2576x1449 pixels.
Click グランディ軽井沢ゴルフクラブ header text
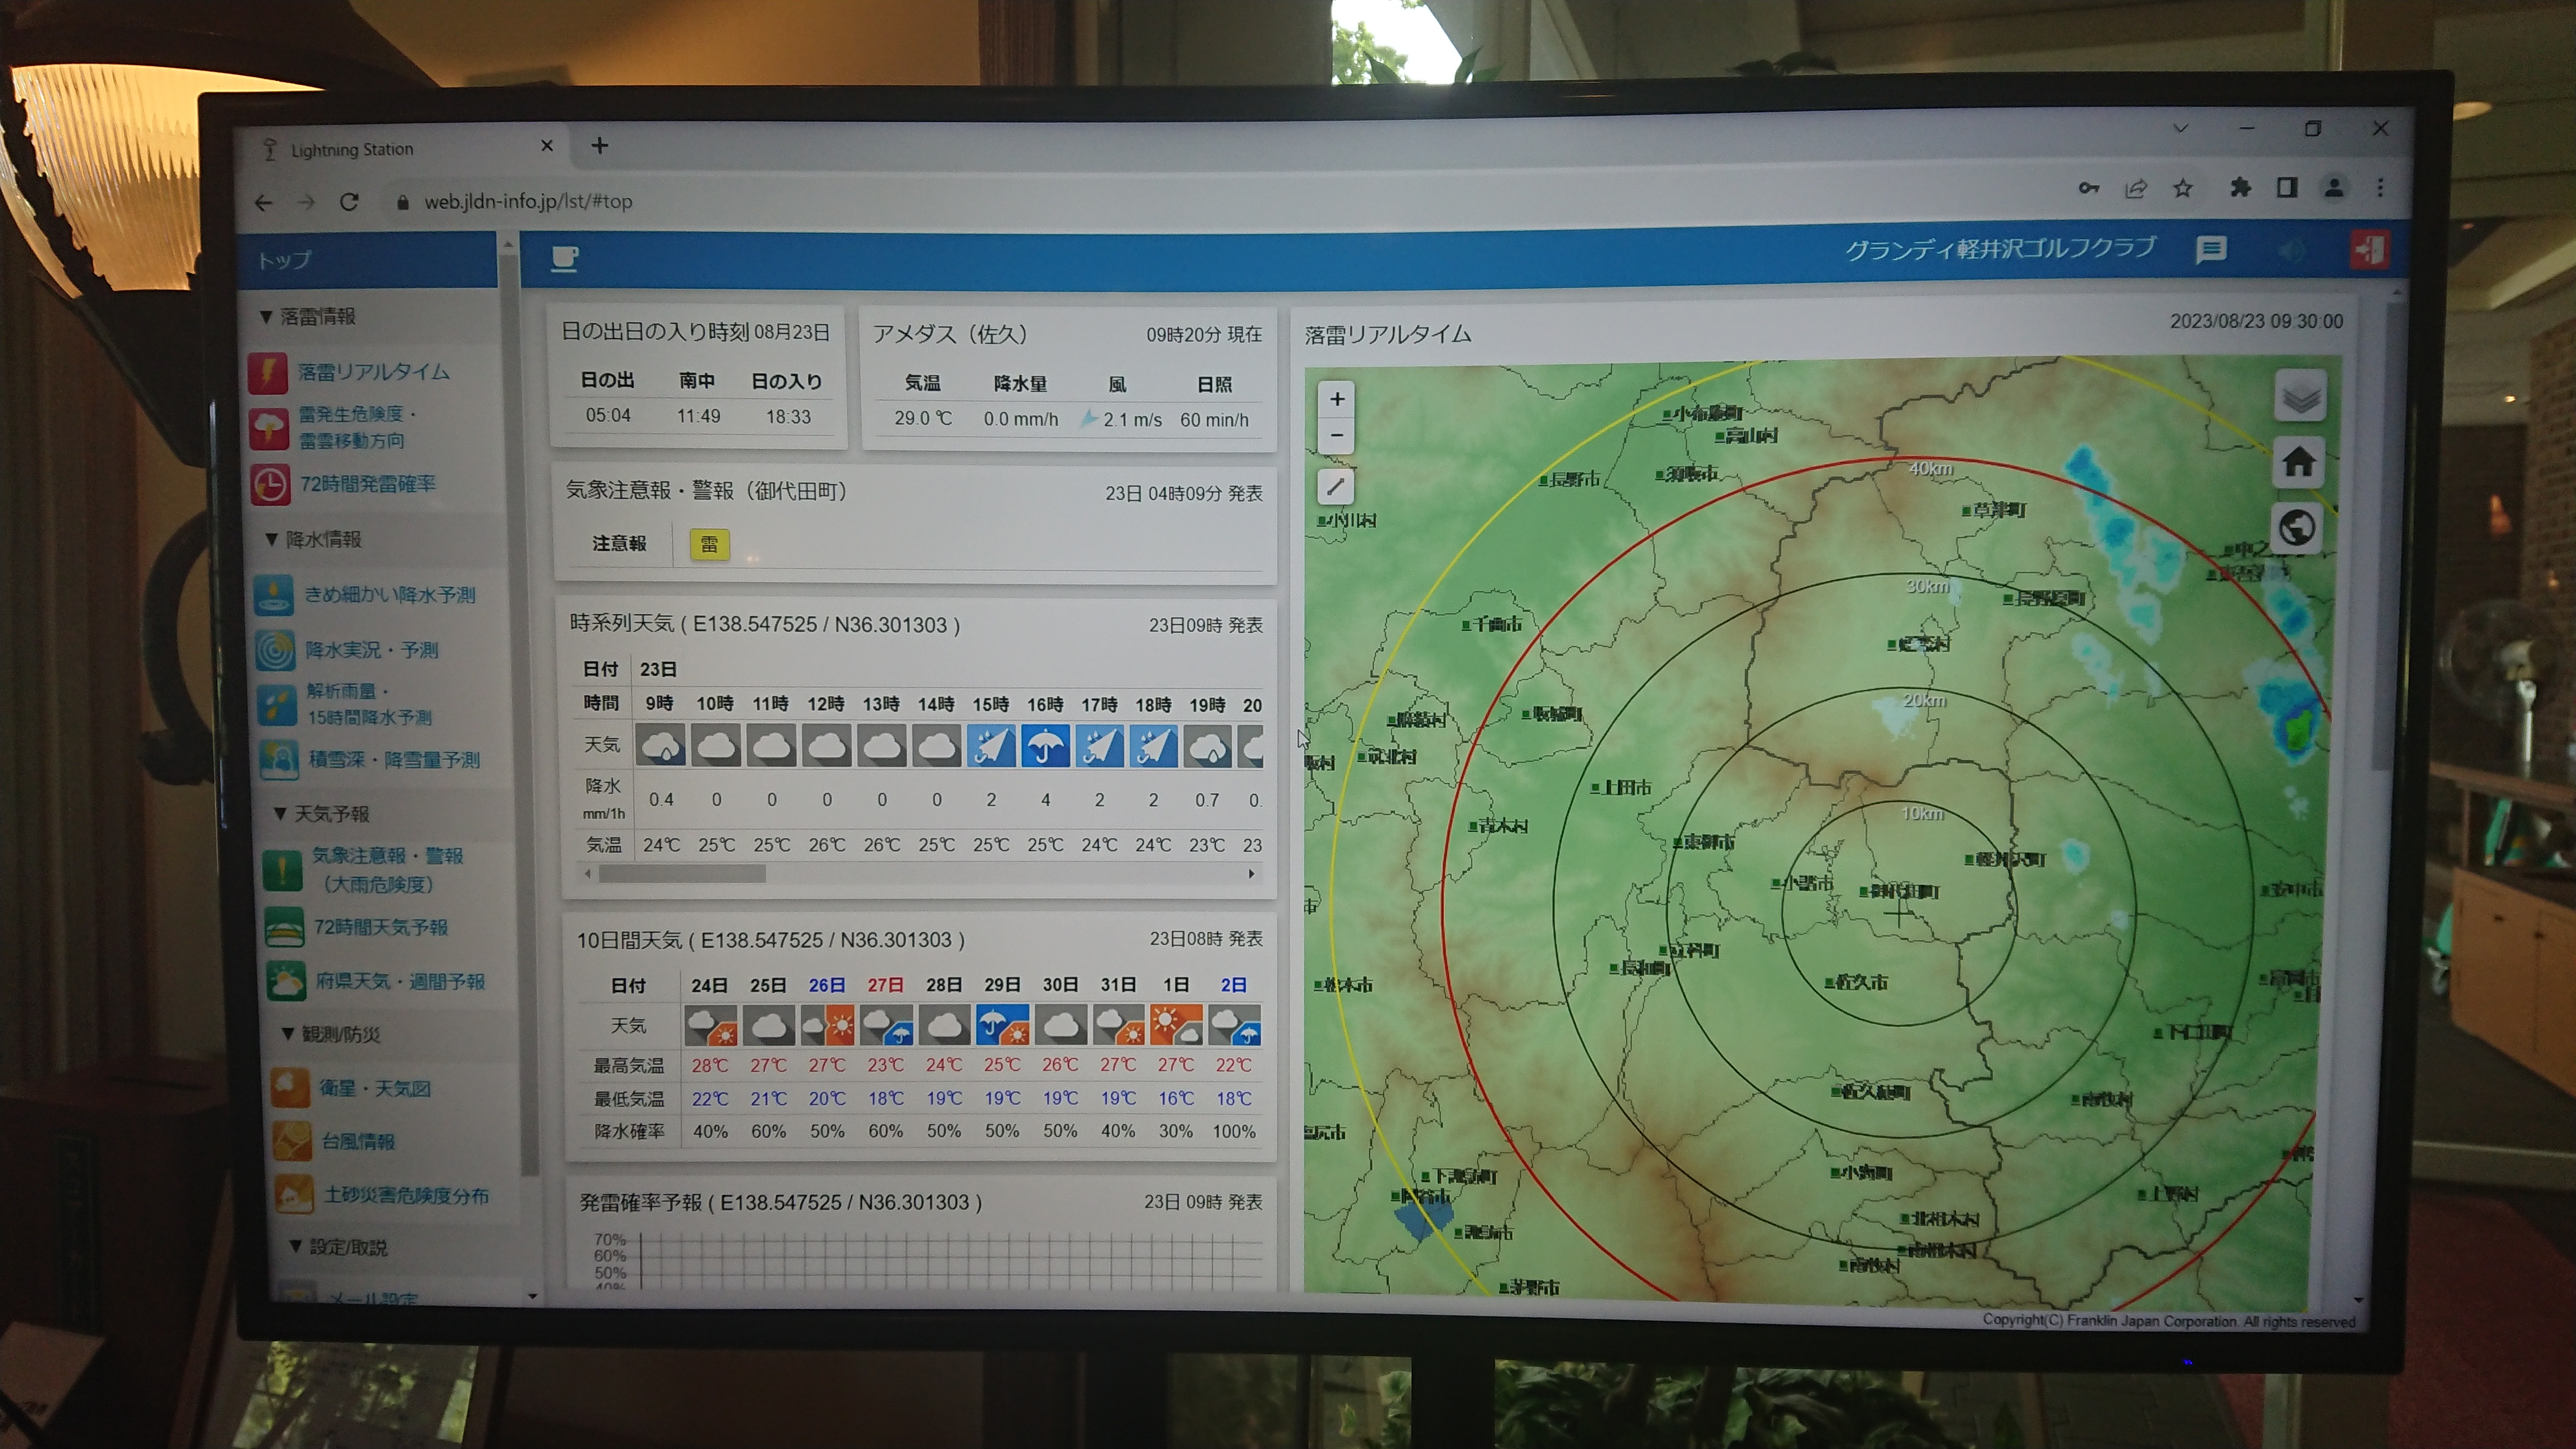click(2000, 249)
